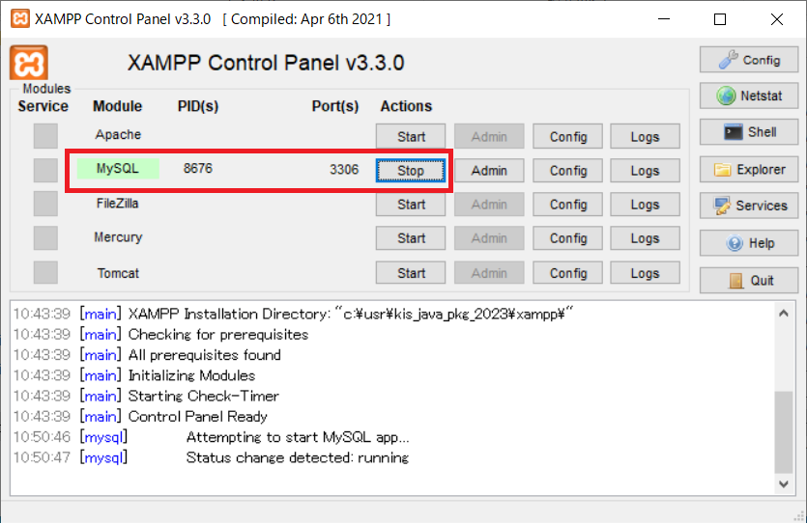
Task: Stop the running MySQL module
Action: click(411, 171)
